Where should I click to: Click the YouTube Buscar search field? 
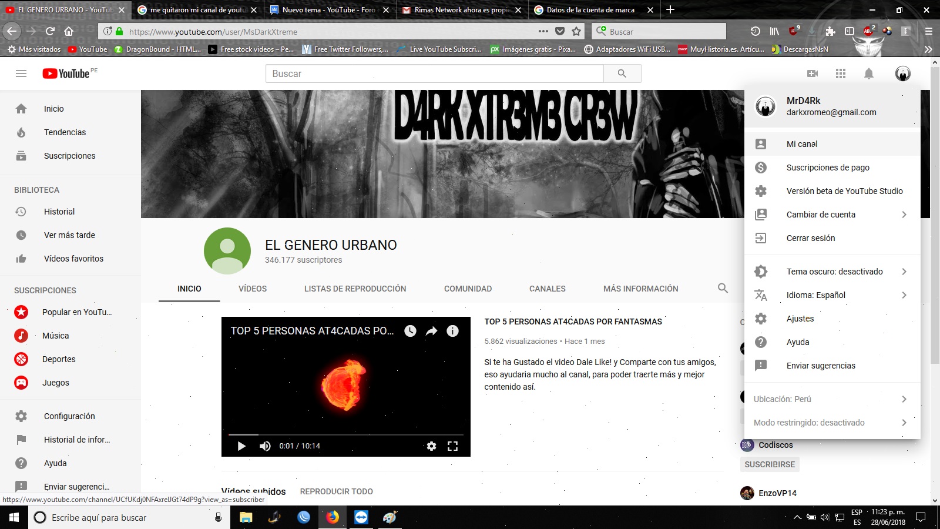[x=435, y=73]
